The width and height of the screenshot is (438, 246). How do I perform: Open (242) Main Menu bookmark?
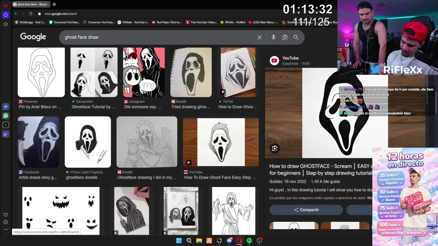(263, 22)
